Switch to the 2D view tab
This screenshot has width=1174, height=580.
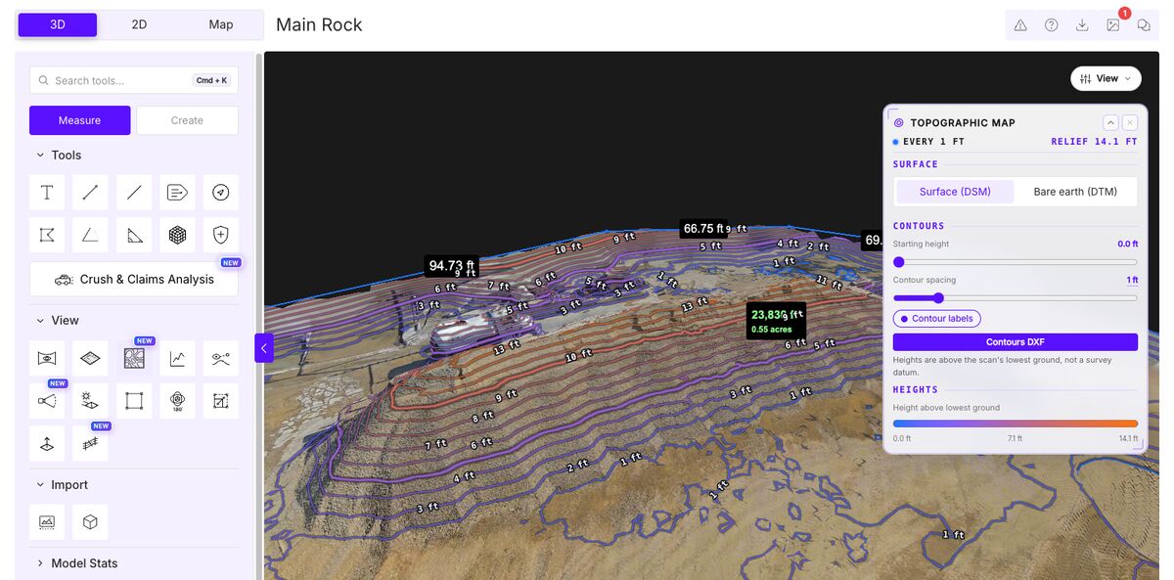click(139, 24)
